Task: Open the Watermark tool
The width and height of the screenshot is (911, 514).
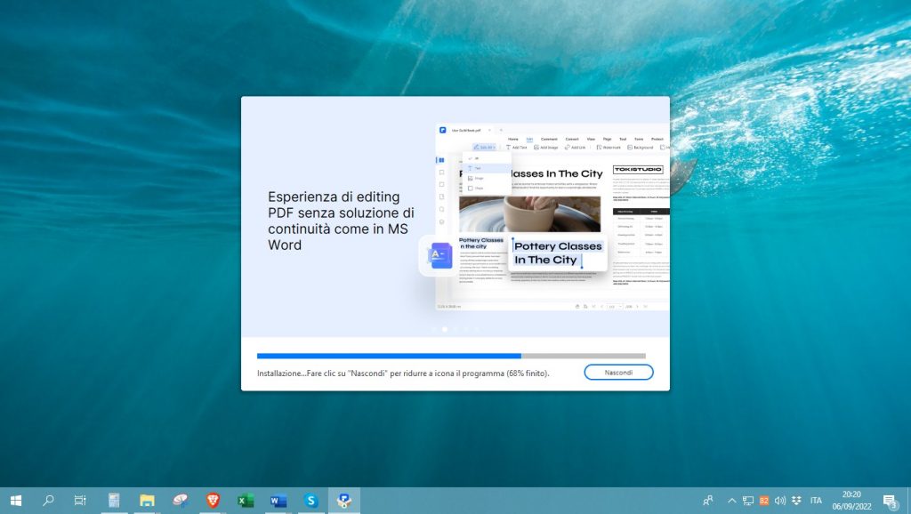Action: coord(609,147)
